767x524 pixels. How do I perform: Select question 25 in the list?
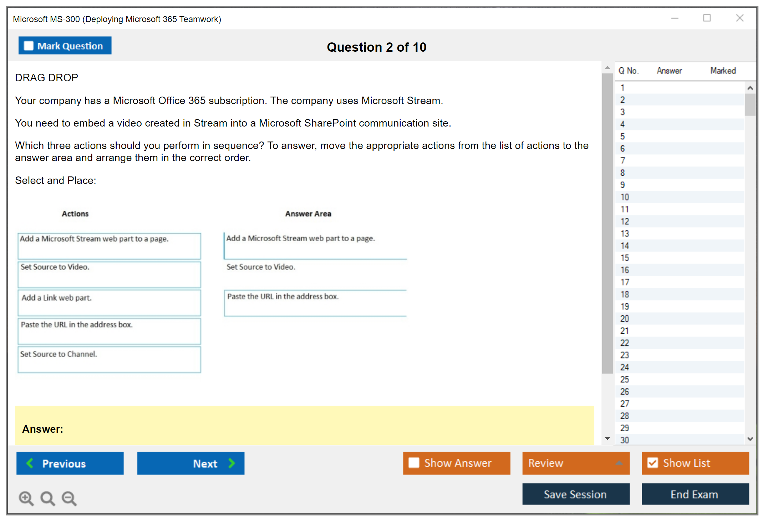coord(625,379)
